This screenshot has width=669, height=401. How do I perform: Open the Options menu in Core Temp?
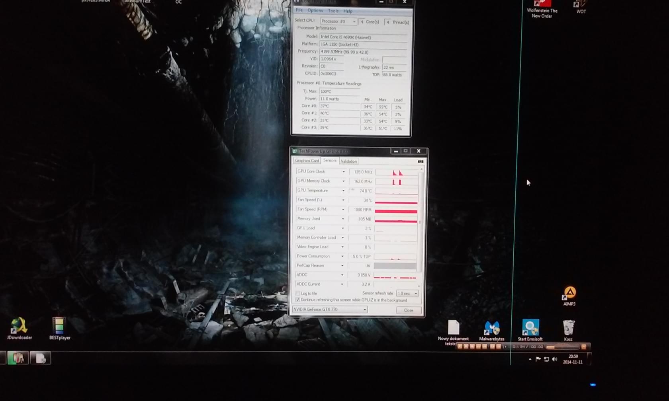coord(315,11)
